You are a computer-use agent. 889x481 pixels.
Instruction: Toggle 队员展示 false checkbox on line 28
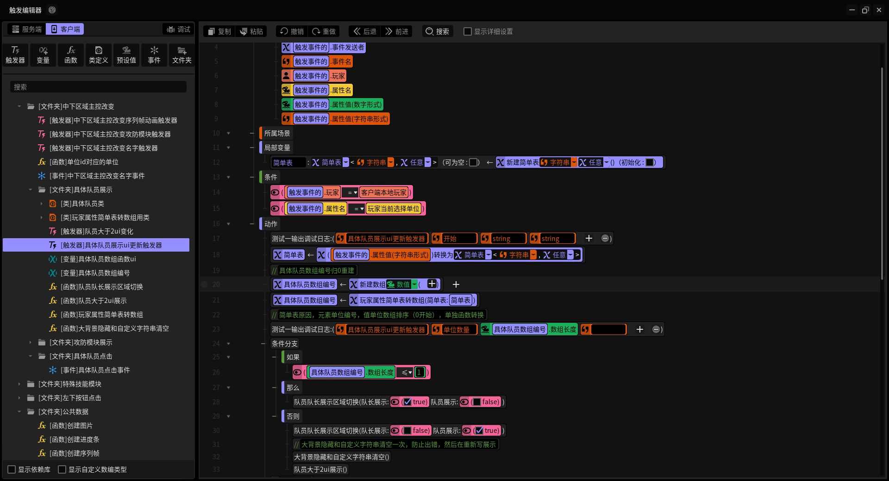click(x=477, y=402)
